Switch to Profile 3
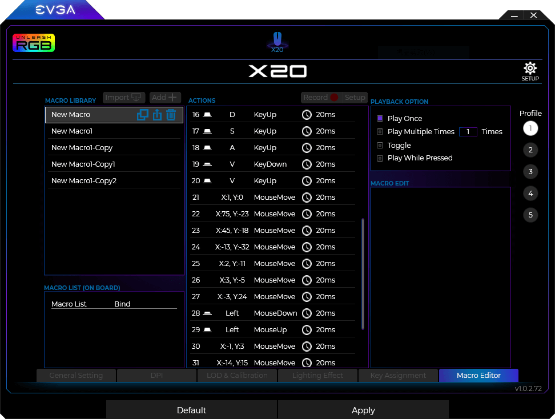 coord(530,172)
